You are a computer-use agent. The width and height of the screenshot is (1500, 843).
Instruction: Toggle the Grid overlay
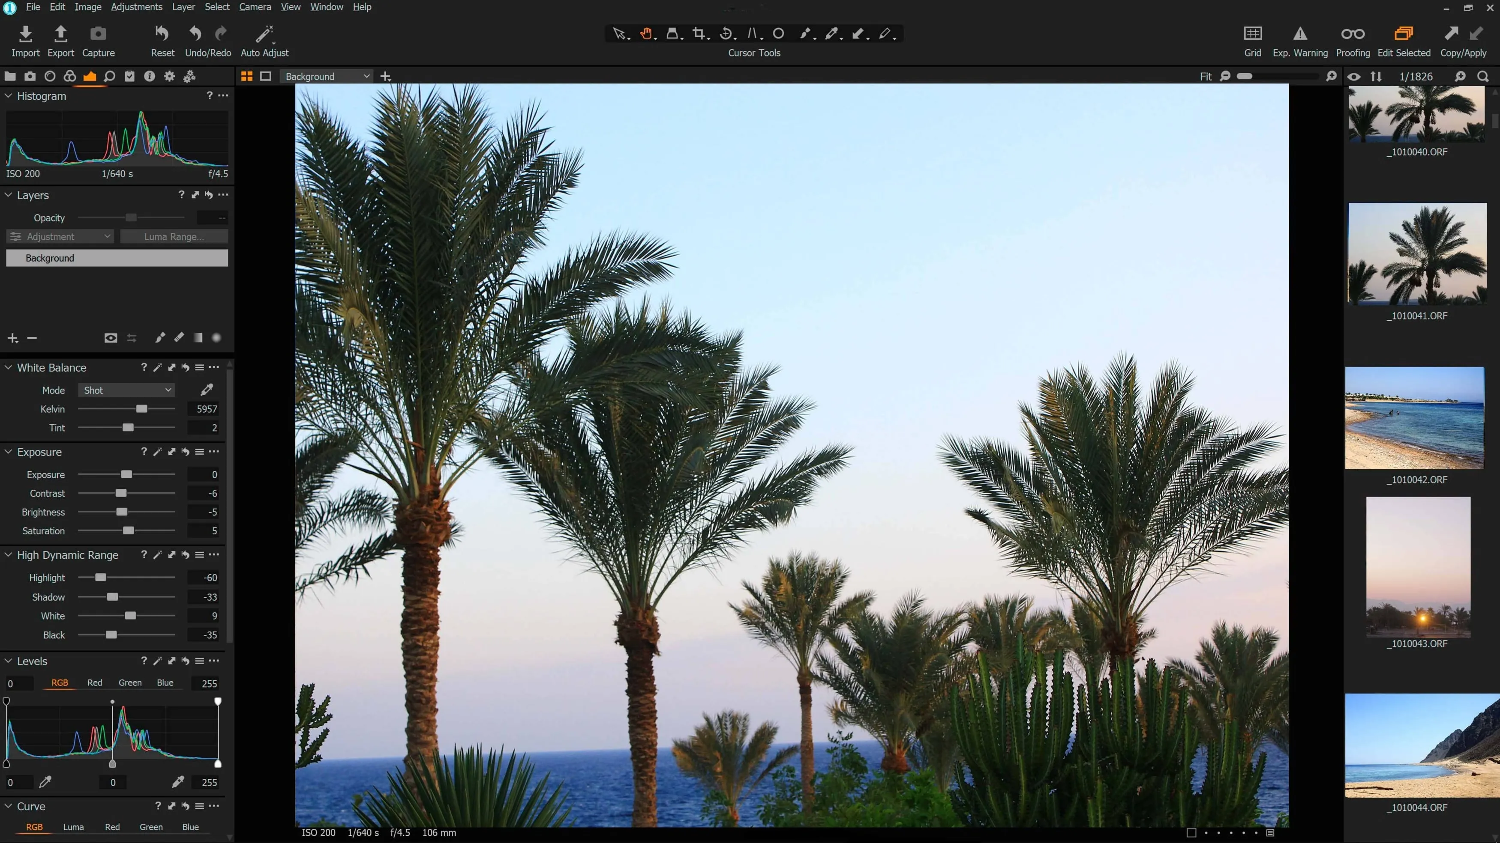[x=1253, y=34]
